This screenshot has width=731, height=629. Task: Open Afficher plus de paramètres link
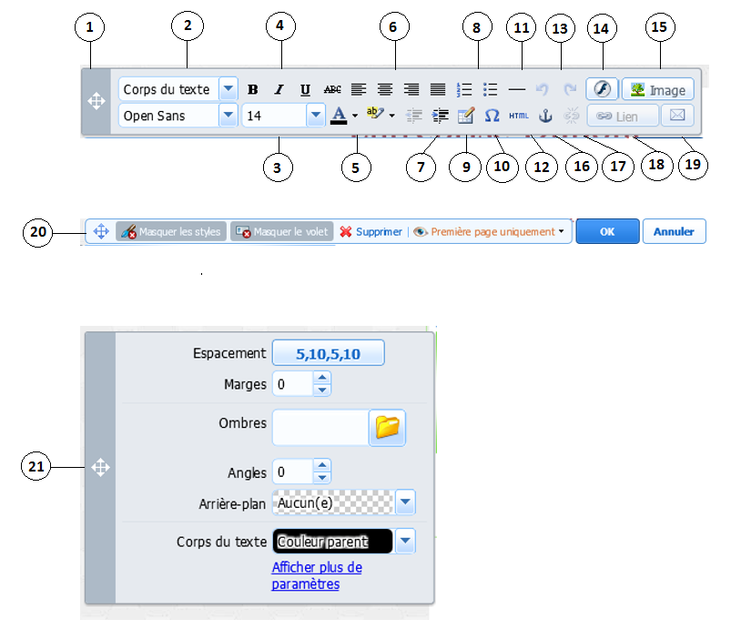316,576
